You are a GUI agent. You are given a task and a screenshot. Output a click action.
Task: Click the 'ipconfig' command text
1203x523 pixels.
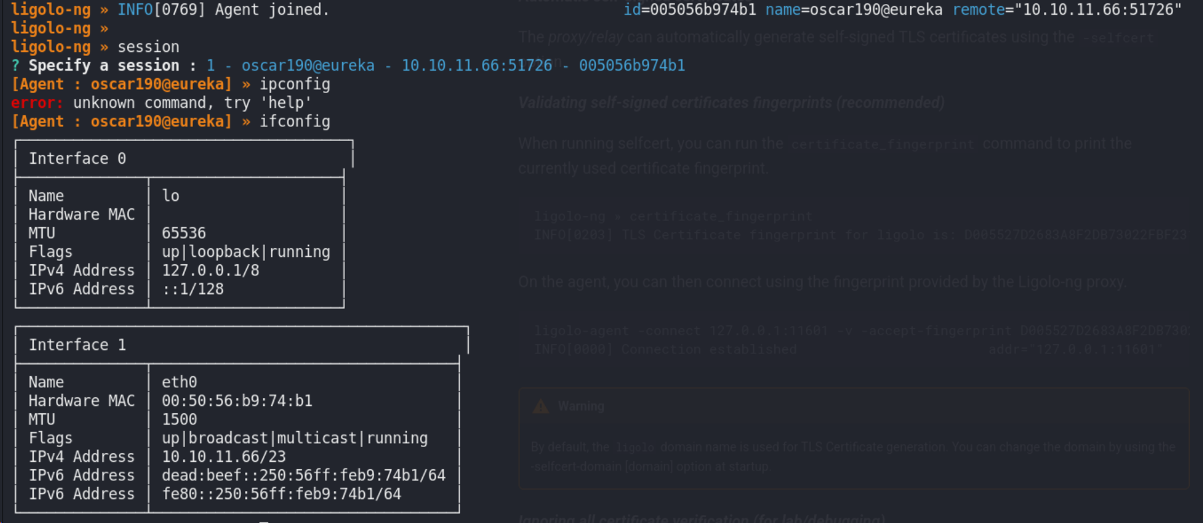pyautogui.click(x=295, y=85)
